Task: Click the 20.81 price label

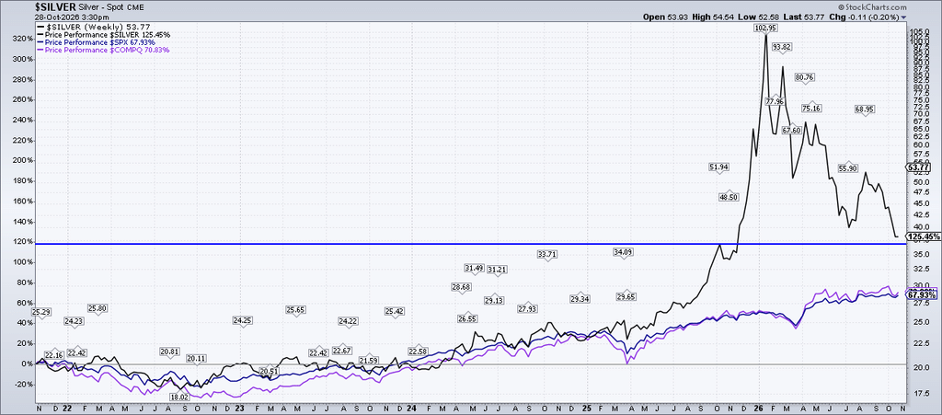Action: coord(170,352)
